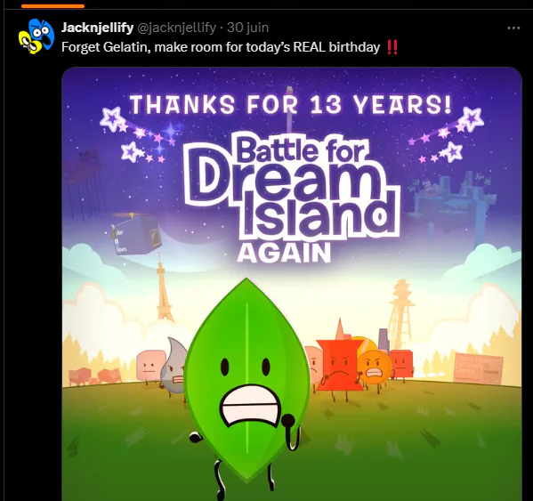533x501 pixels.
Task: Click the grey teardrop character behind Leafy
Action: (174, 366)
